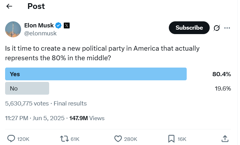The height and width of the screenshot is (145, 240).
Task: Click the Elon Musk display name
Action: [39, 25]
